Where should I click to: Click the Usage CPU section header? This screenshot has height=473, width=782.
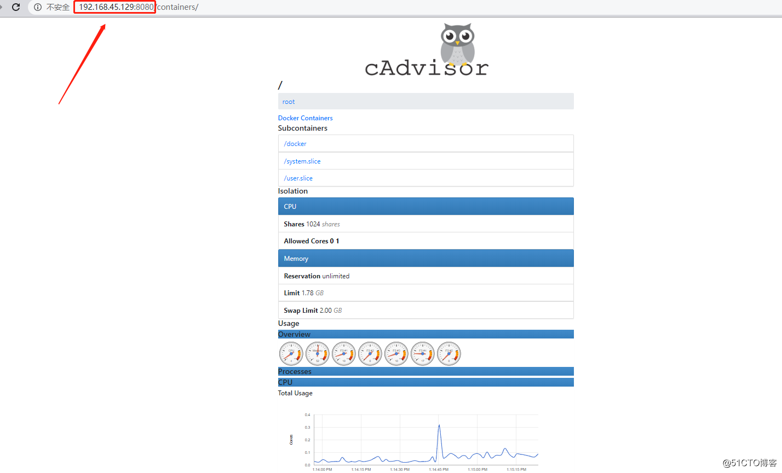[426, 382]
